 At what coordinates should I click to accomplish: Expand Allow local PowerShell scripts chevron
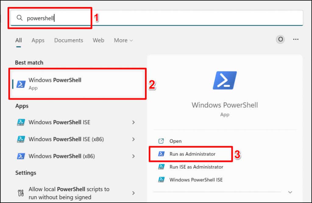tap(133, 193)
